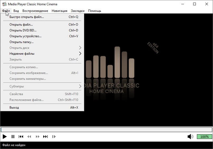Click the frame step icon

click(x=54, y=137)
